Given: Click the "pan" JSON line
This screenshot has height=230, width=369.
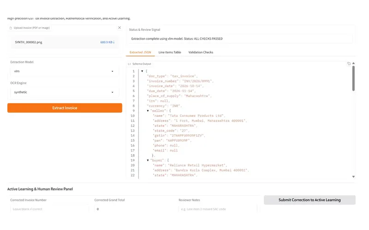Looking at the screenshot, I should (172, 141).
